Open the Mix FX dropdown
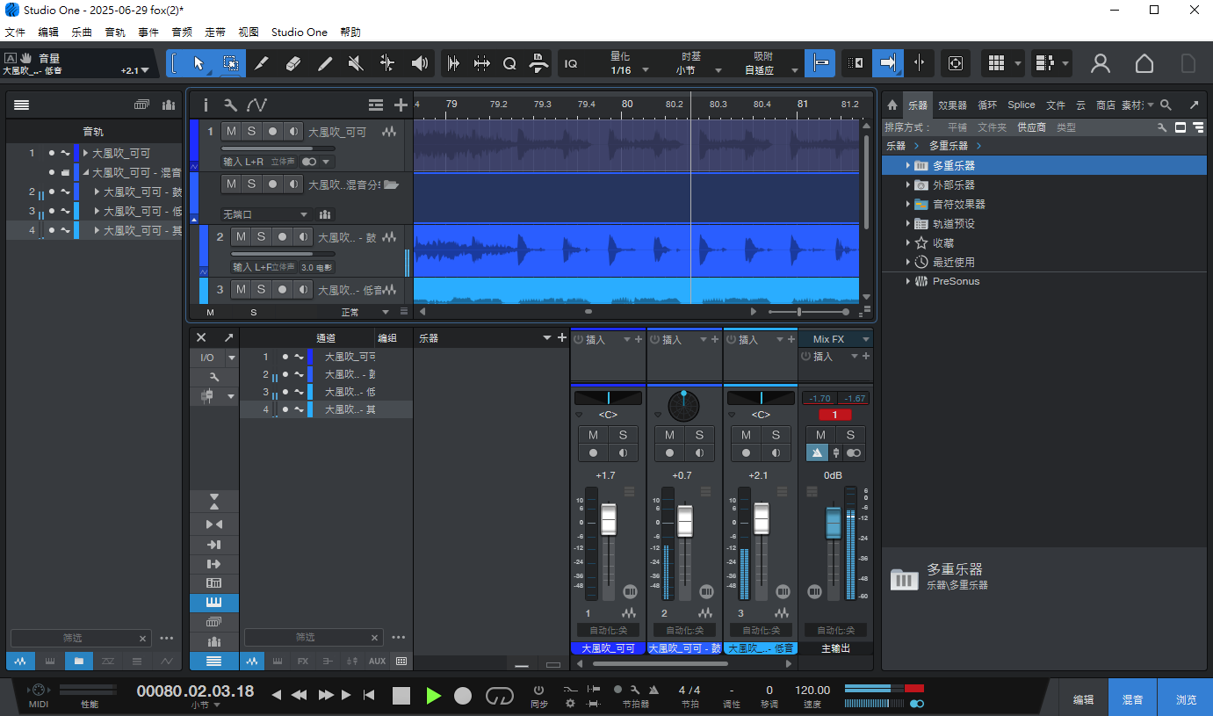 click(x=835, y=339)
